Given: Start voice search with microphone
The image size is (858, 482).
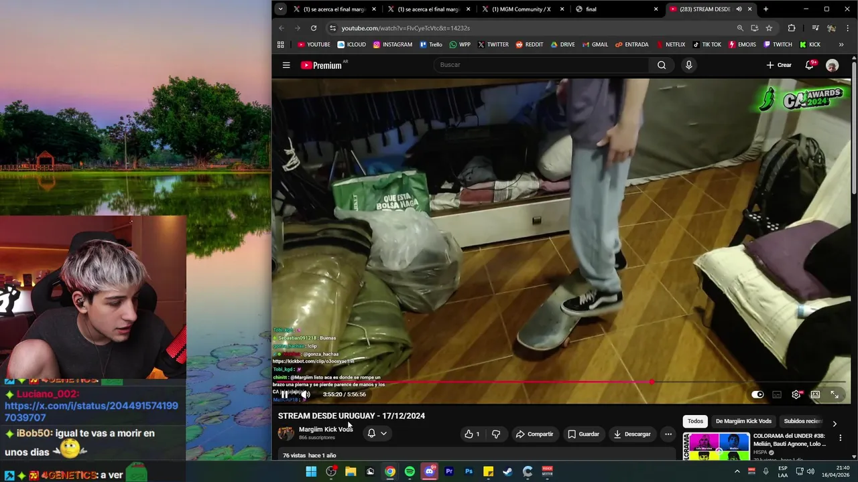Looking at the screenshot, I should (688, 65).
